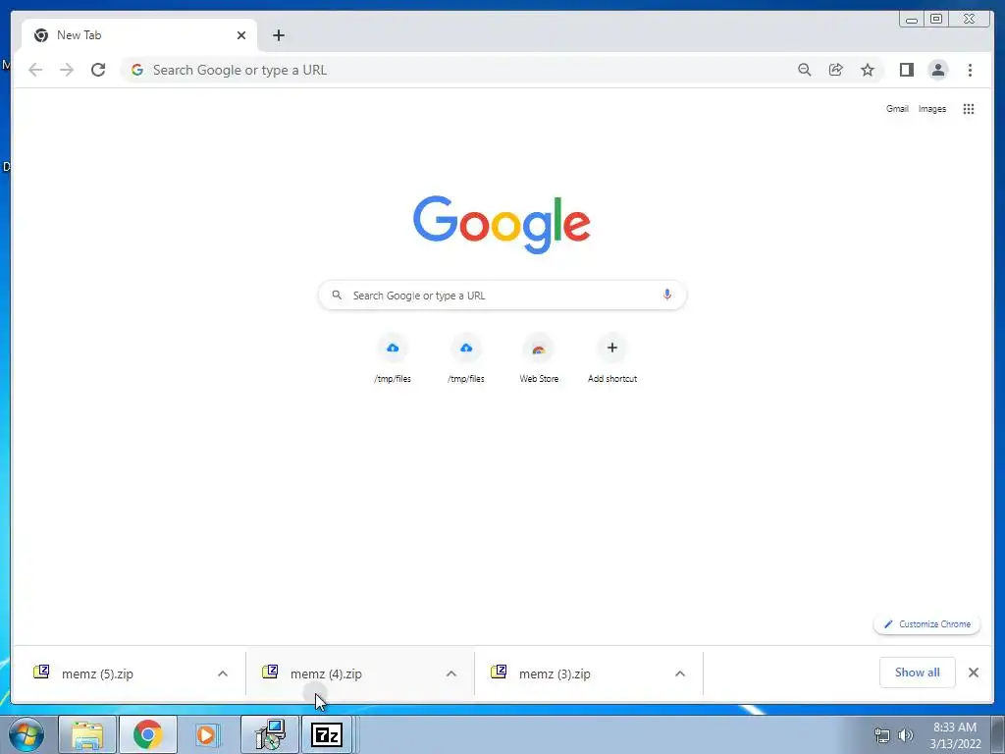Start voice search with the microphone
The width and height of the screenshot is (1005, 754).
[667, 295]
